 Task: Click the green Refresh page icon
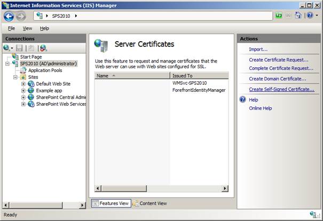pyautogui.click(x=279, y=15)
